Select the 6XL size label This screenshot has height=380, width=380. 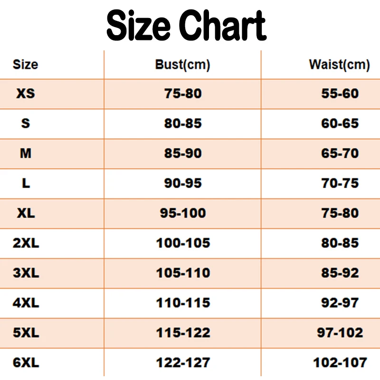pyautogui.click(x=26, y=363)
